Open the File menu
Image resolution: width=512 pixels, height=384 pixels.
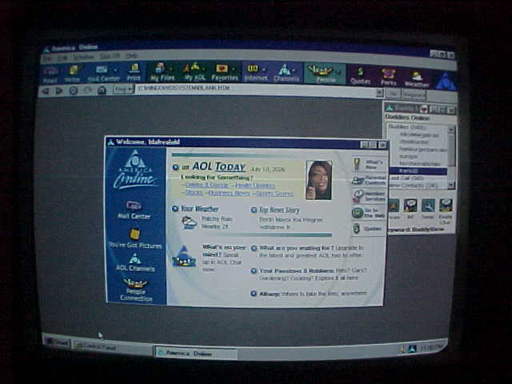coord(48,58)
